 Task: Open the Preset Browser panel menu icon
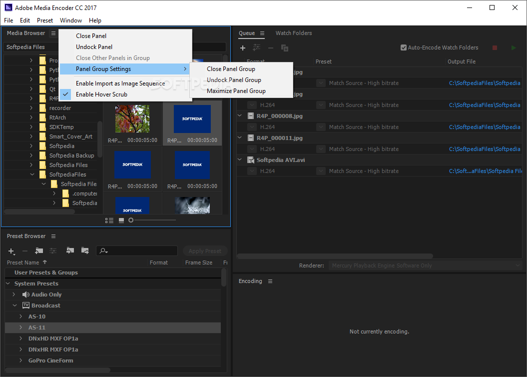(53, 236)
